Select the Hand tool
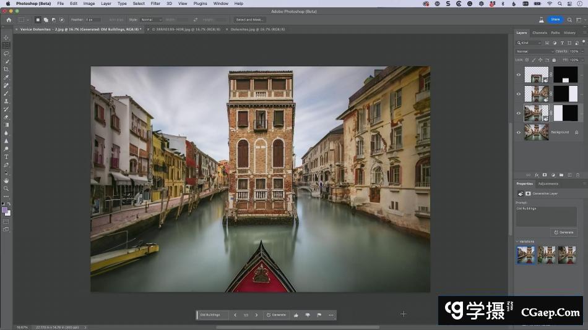 click(6, 180)
